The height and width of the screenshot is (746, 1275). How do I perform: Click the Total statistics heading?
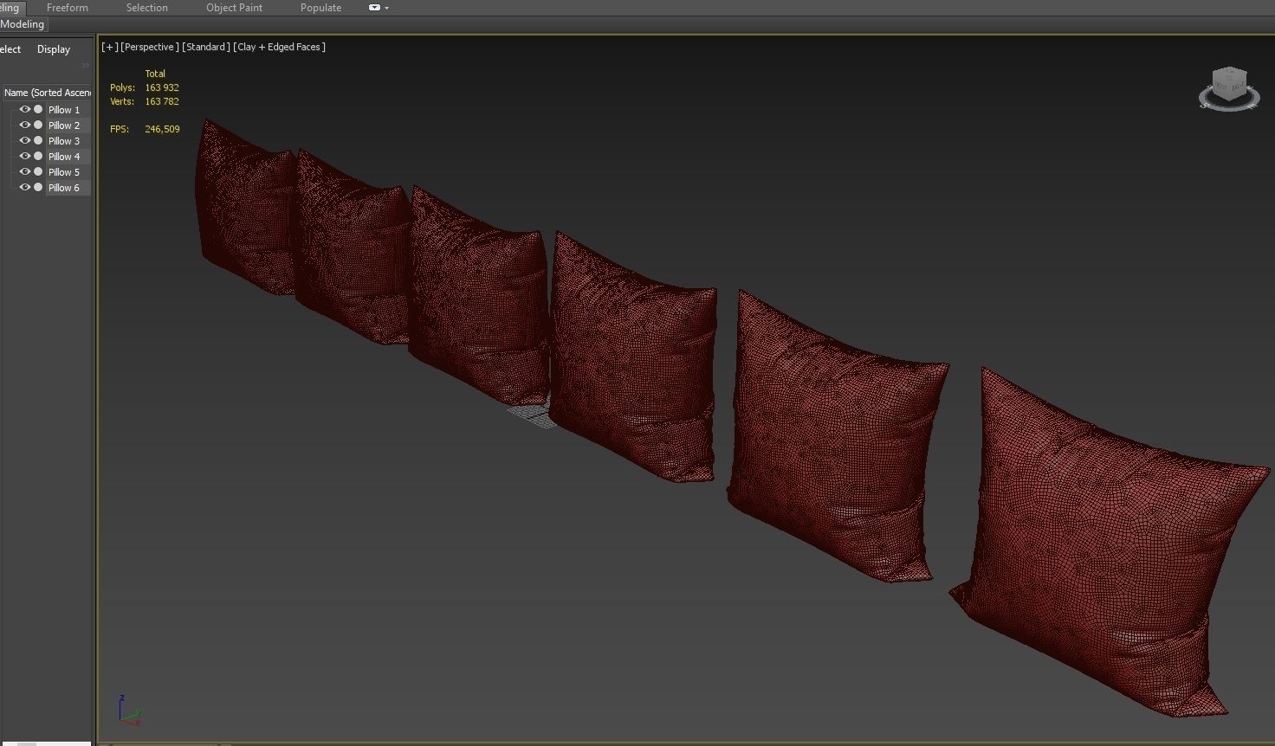click(x=155, y=74)
